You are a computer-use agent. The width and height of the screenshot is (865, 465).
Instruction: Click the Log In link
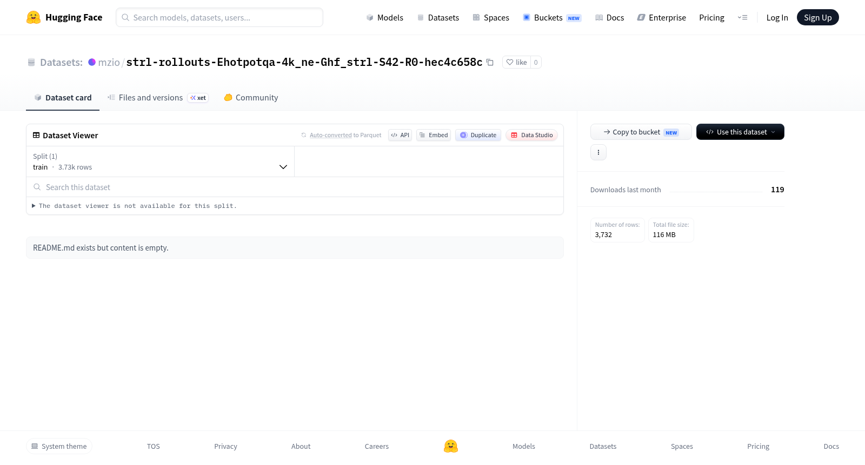point(777,17)
